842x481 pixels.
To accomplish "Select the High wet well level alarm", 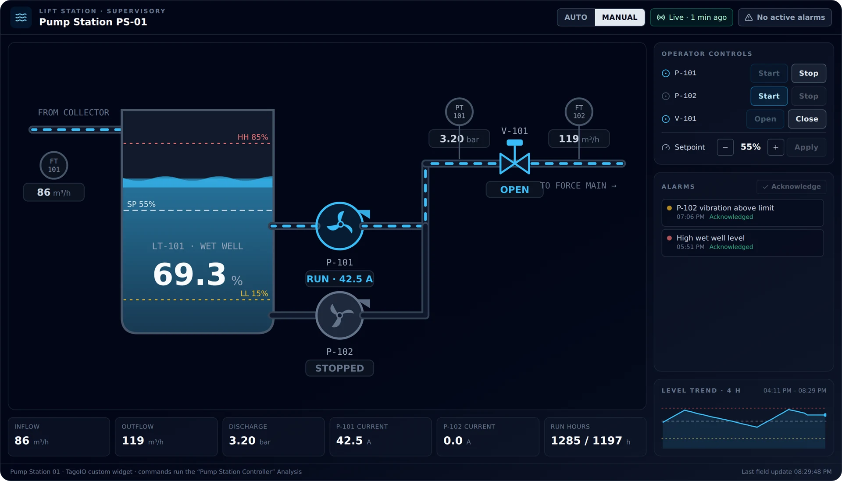I will point(742,243).
